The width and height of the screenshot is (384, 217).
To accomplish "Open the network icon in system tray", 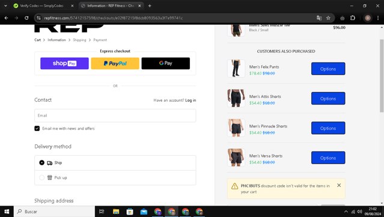I will coord(353,212).
